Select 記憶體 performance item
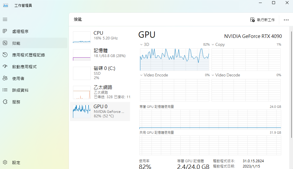293x169 pixels. (x=100, y=55)
